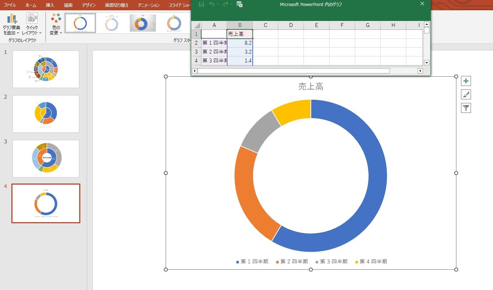The image size is (493, 290).
Task: Click the spreadsheet's vertical scroll down arrow
Action: pyautogui.click(x=427, y=63)
